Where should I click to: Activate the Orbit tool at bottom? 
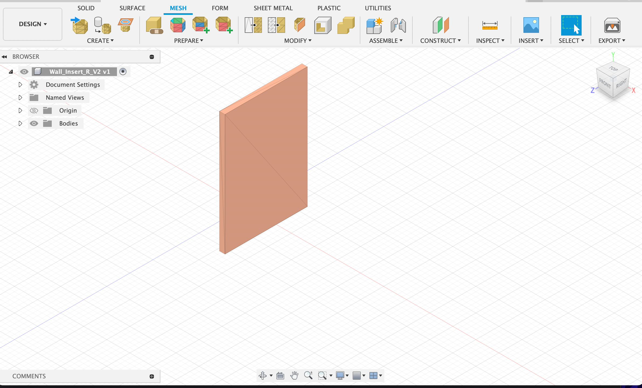(x=263, y=375)
